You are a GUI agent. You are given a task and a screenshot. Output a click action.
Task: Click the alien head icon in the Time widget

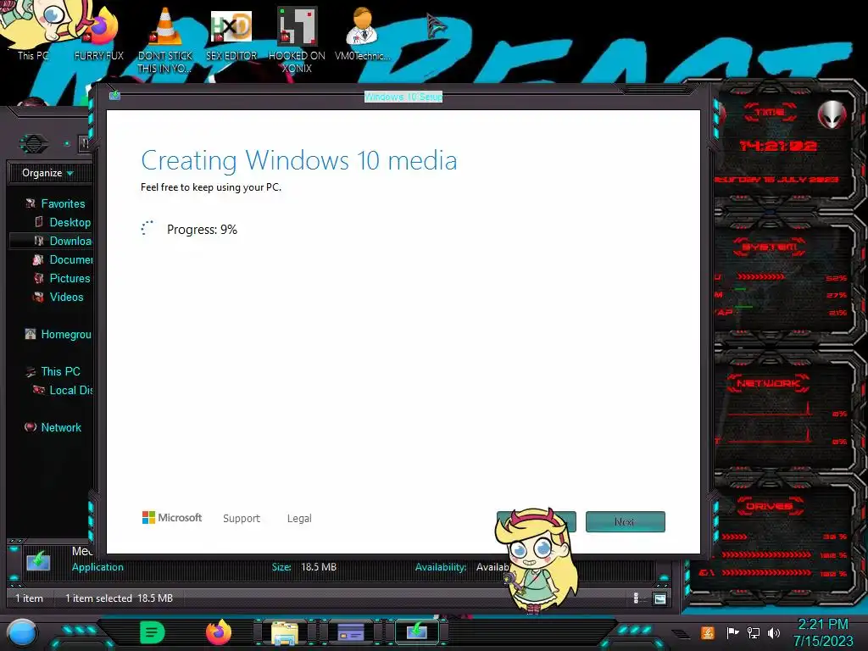coord(832,114)
